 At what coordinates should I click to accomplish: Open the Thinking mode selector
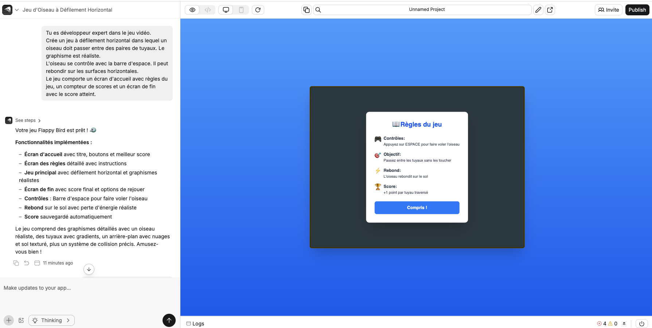[x=52, y=320]
